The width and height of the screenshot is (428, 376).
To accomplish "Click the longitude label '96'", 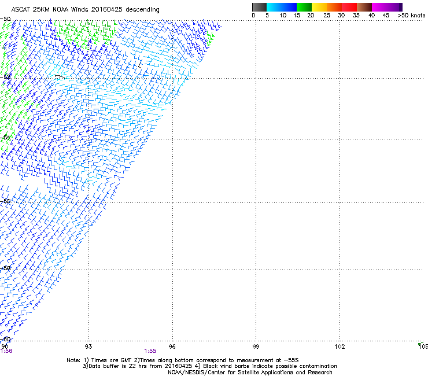I will click(172, 346).
